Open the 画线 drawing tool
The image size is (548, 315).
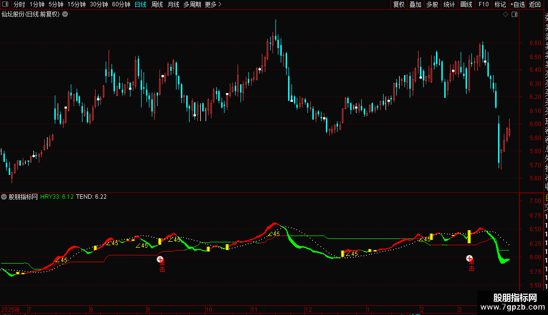[466, 4]
